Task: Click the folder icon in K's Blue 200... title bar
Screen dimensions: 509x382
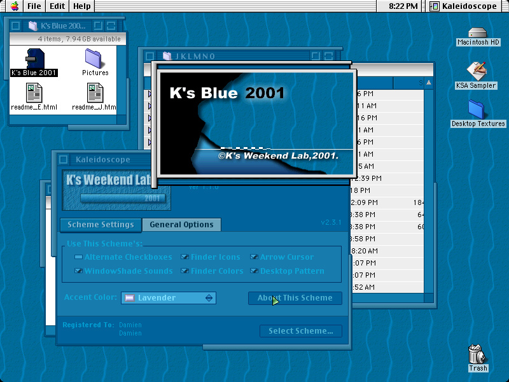Action: click(33, 25)
